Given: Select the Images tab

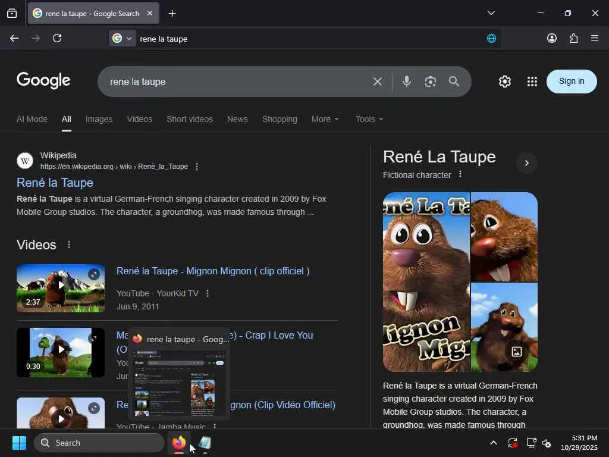Looking at the screenshot, I should (x=99, y=119).
